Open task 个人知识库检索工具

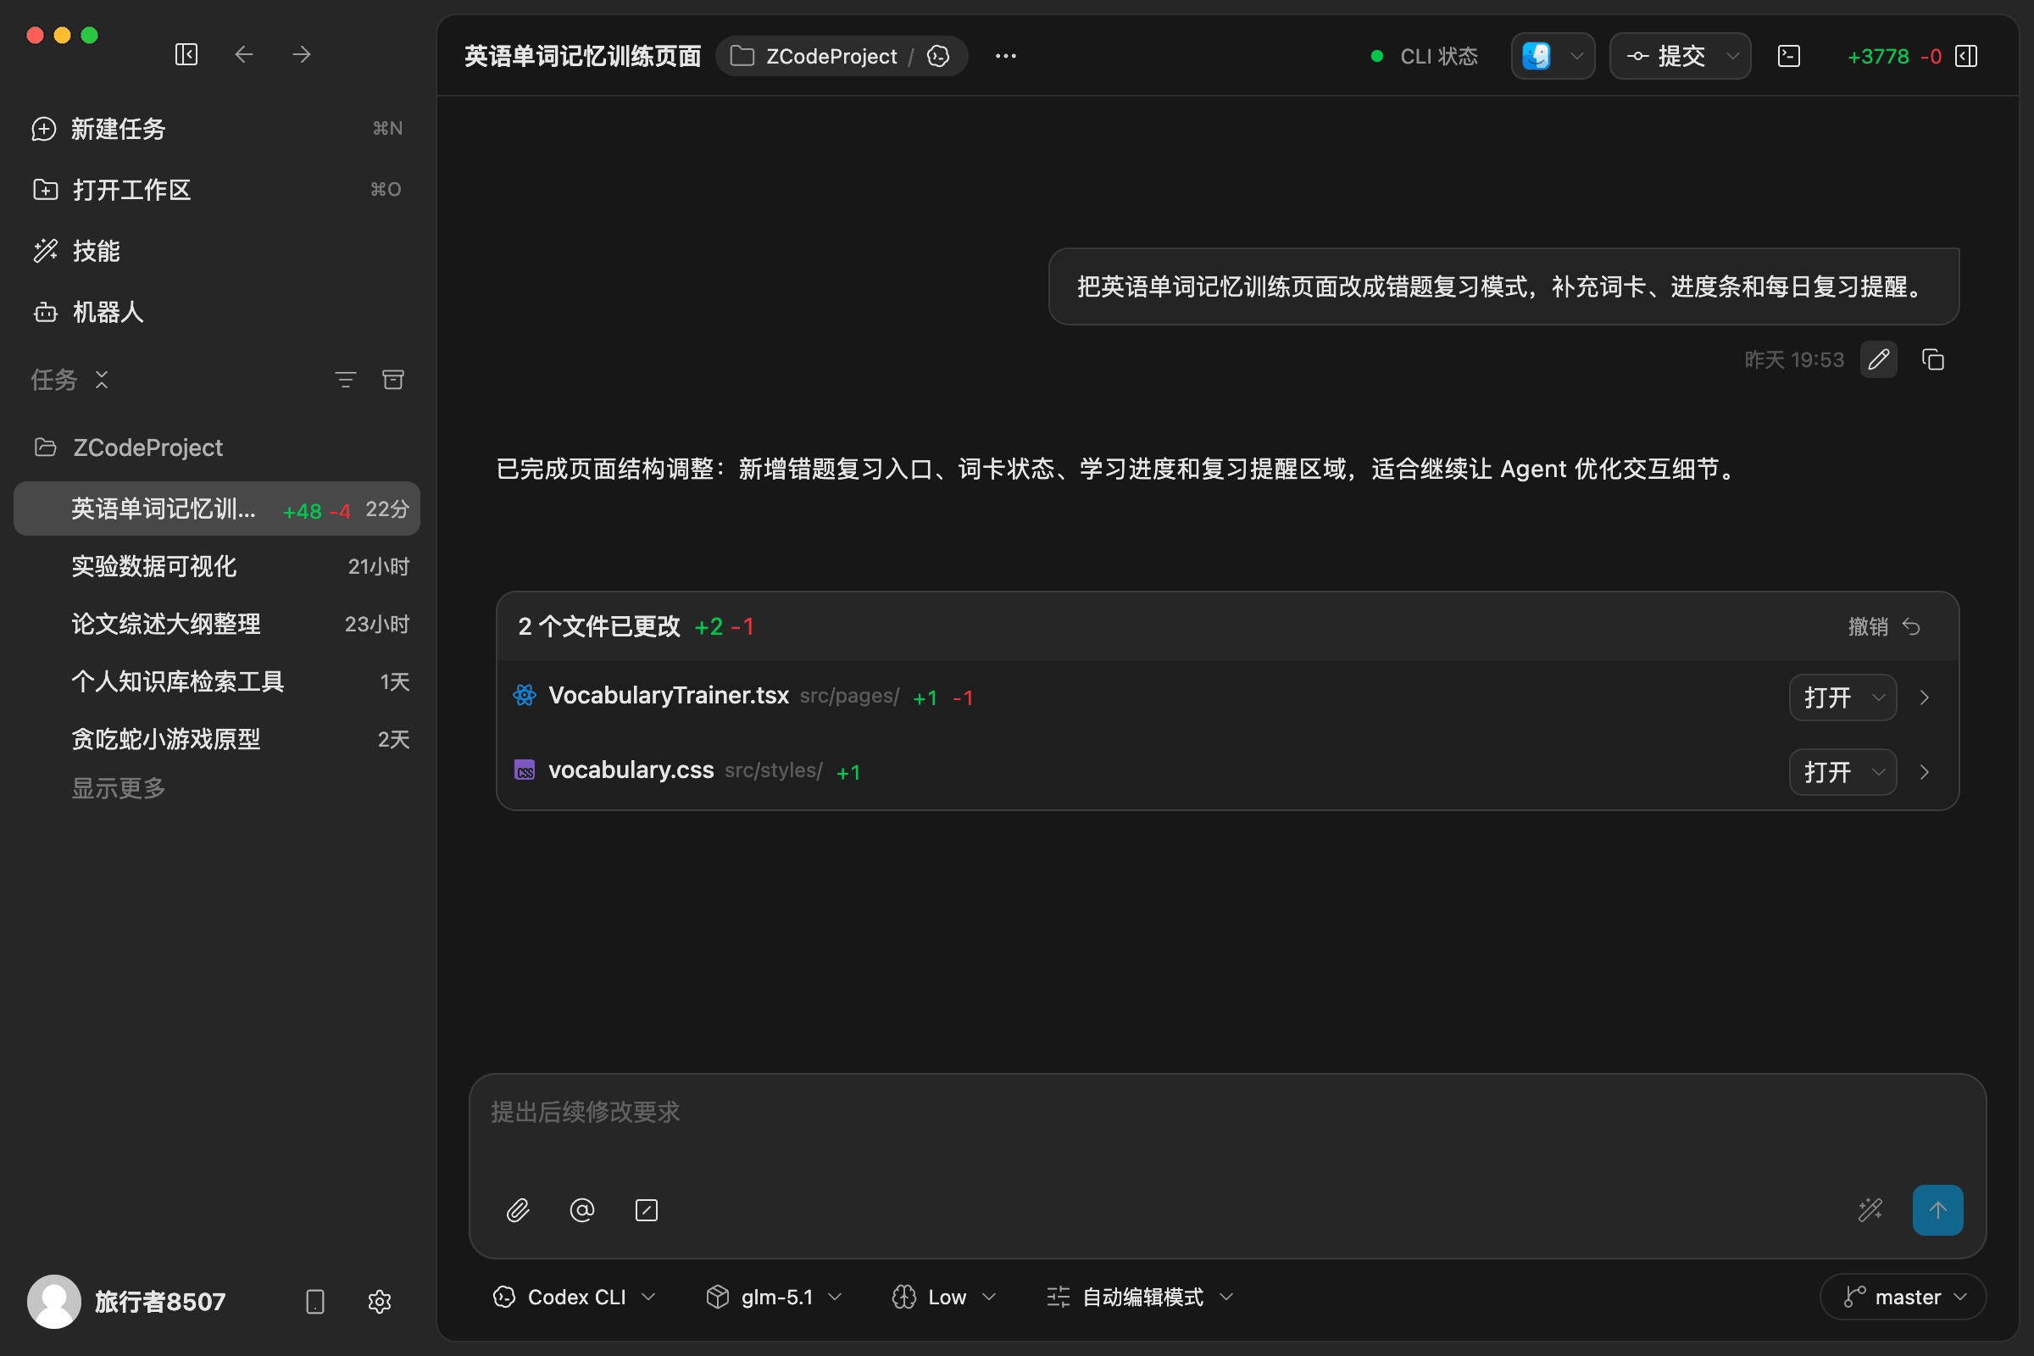[216, 681]
